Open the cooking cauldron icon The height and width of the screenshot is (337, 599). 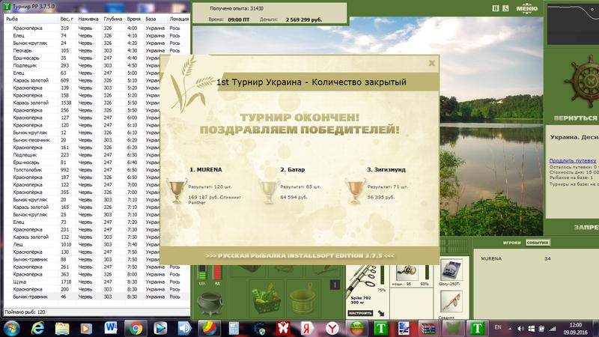(210, 304)
